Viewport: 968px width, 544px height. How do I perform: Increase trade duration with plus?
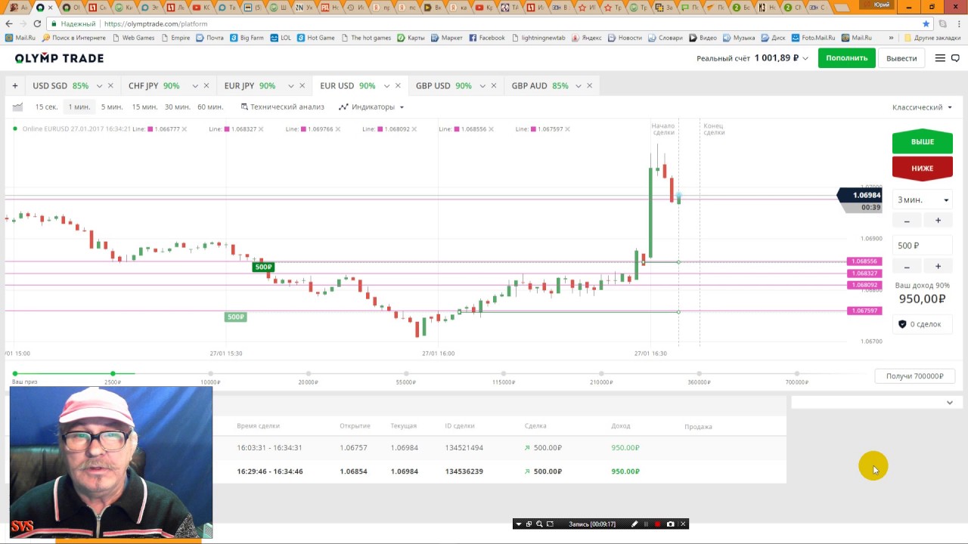click(938, 221)
